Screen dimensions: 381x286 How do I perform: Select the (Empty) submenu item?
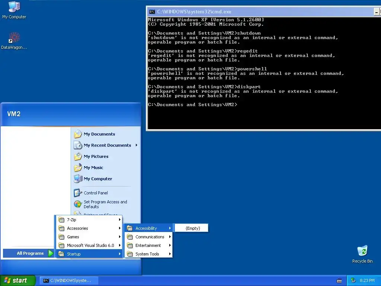coord(192,228)
